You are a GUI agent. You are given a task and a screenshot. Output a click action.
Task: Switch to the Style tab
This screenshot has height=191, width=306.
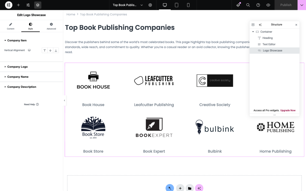click(x=30, y=26)
